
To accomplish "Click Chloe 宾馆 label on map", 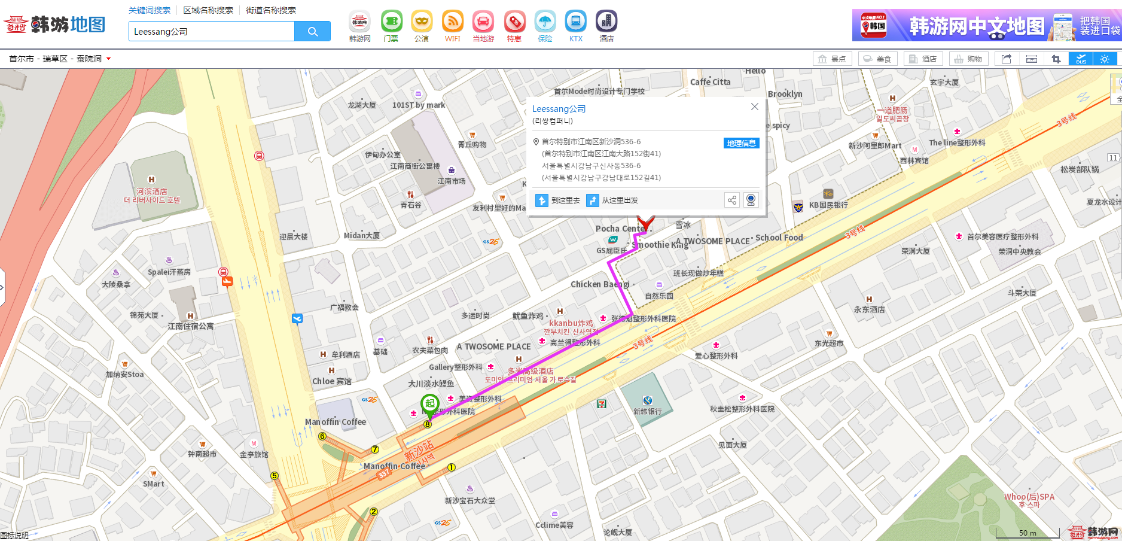I will tap(332, 381).
